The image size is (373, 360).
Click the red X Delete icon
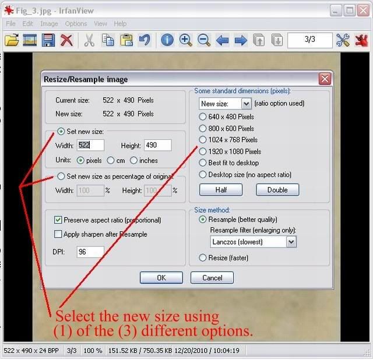(66, 40)
